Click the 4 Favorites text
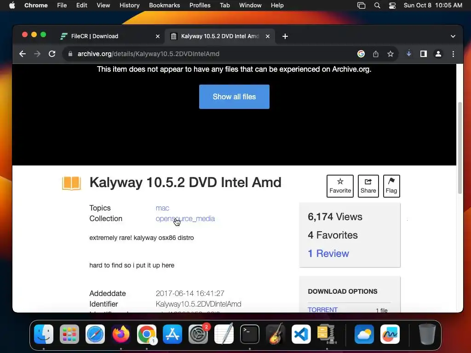The image size is (471, 353). pos(333,235)
